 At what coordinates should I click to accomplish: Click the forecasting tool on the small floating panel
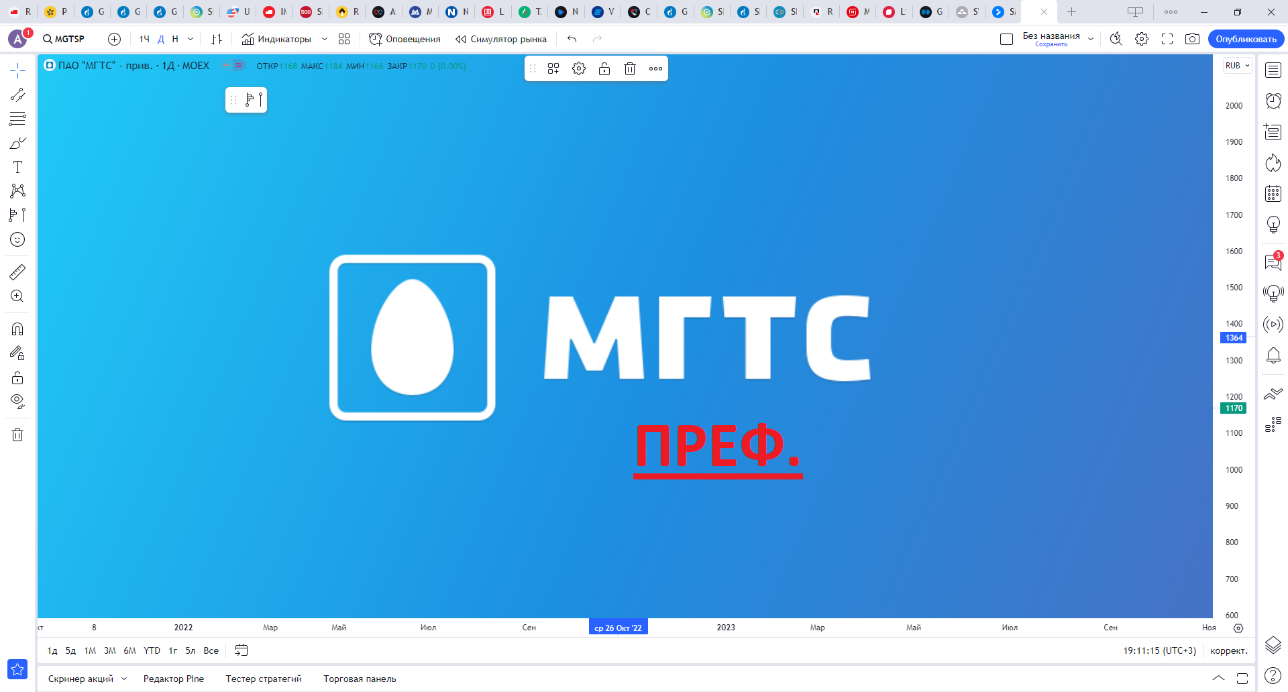point(254,100)
